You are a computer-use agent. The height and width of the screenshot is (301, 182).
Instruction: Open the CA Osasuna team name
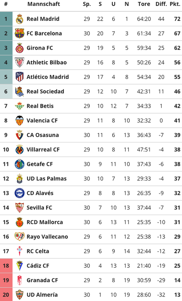pos(43,135)
